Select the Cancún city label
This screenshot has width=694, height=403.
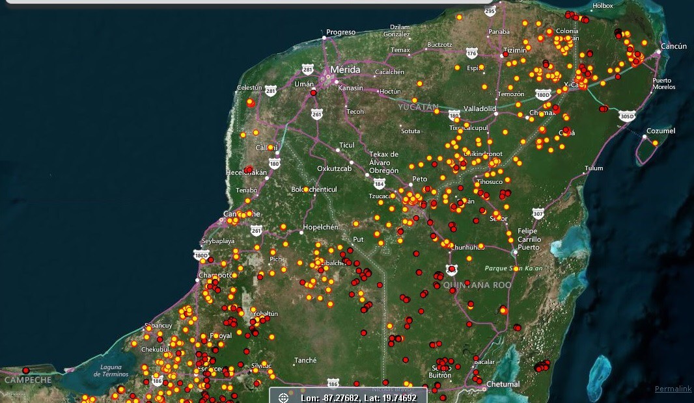[x=673, y=46]
